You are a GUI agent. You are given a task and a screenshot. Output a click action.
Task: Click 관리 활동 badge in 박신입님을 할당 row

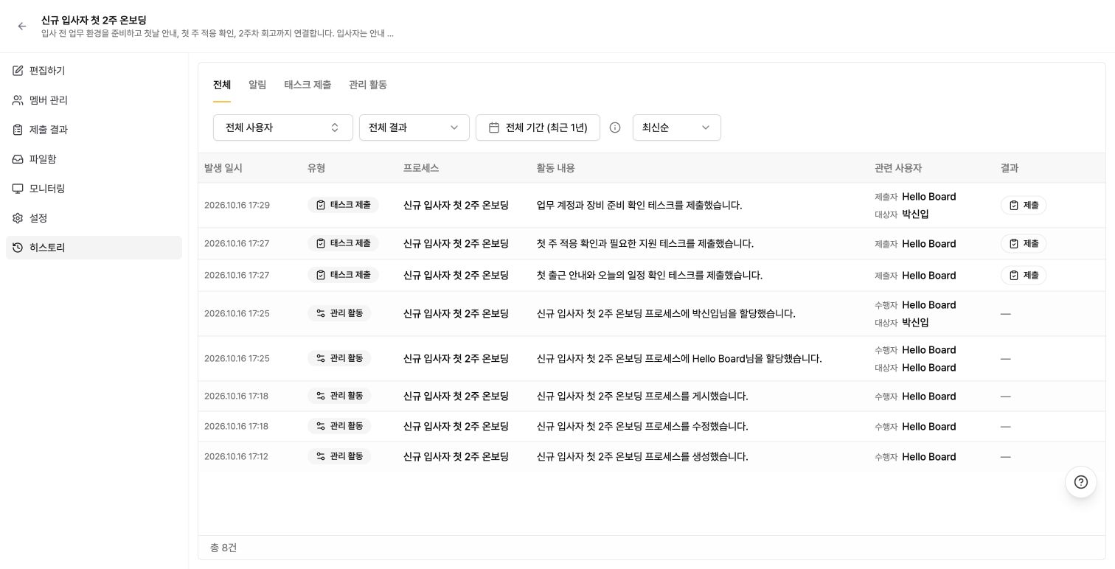click(x=339, y=313)
